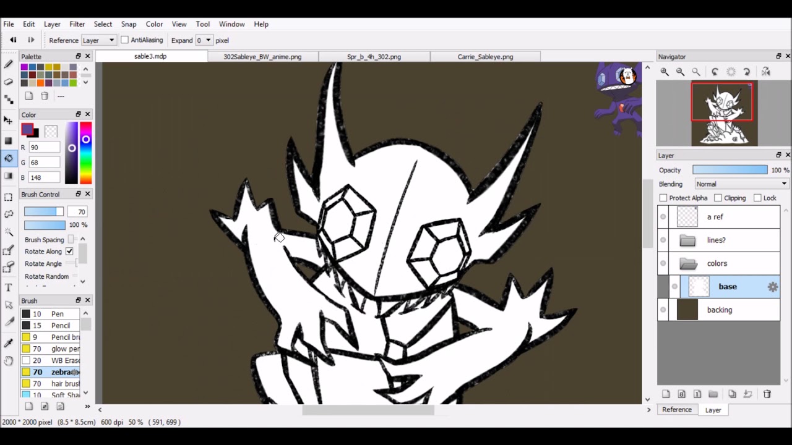Delete the palette color with the trash icon
The height and width of the screenshot is (445, 792).
[45, 96]
